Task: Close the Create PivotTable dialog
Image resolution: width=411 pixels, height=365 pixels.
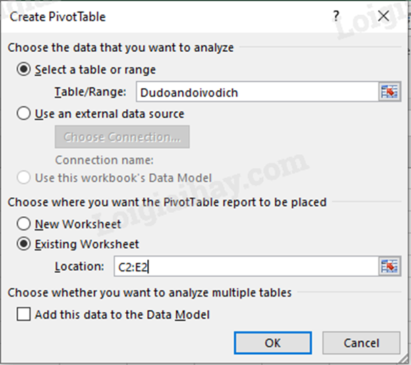Action: [x=383, y=16]
